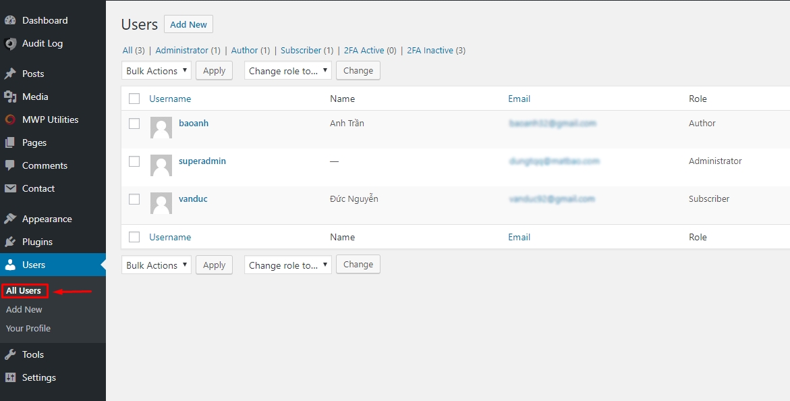The height and width of the screenshot is (401, 790).
Task: Open Audit Log via its shield icon
Action: (x=10, y=44)
